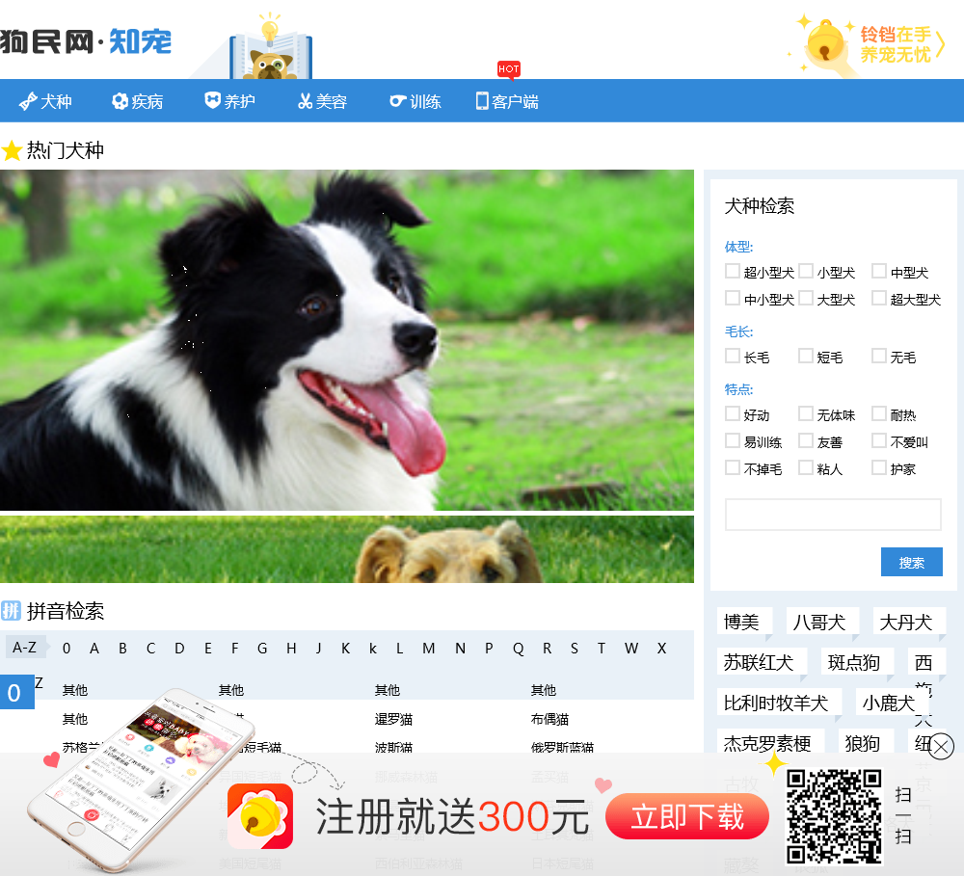Screen dimensions: 964x876
Task: Click the 狗民网·知宠 logo
Action: (x=86, y=41)
